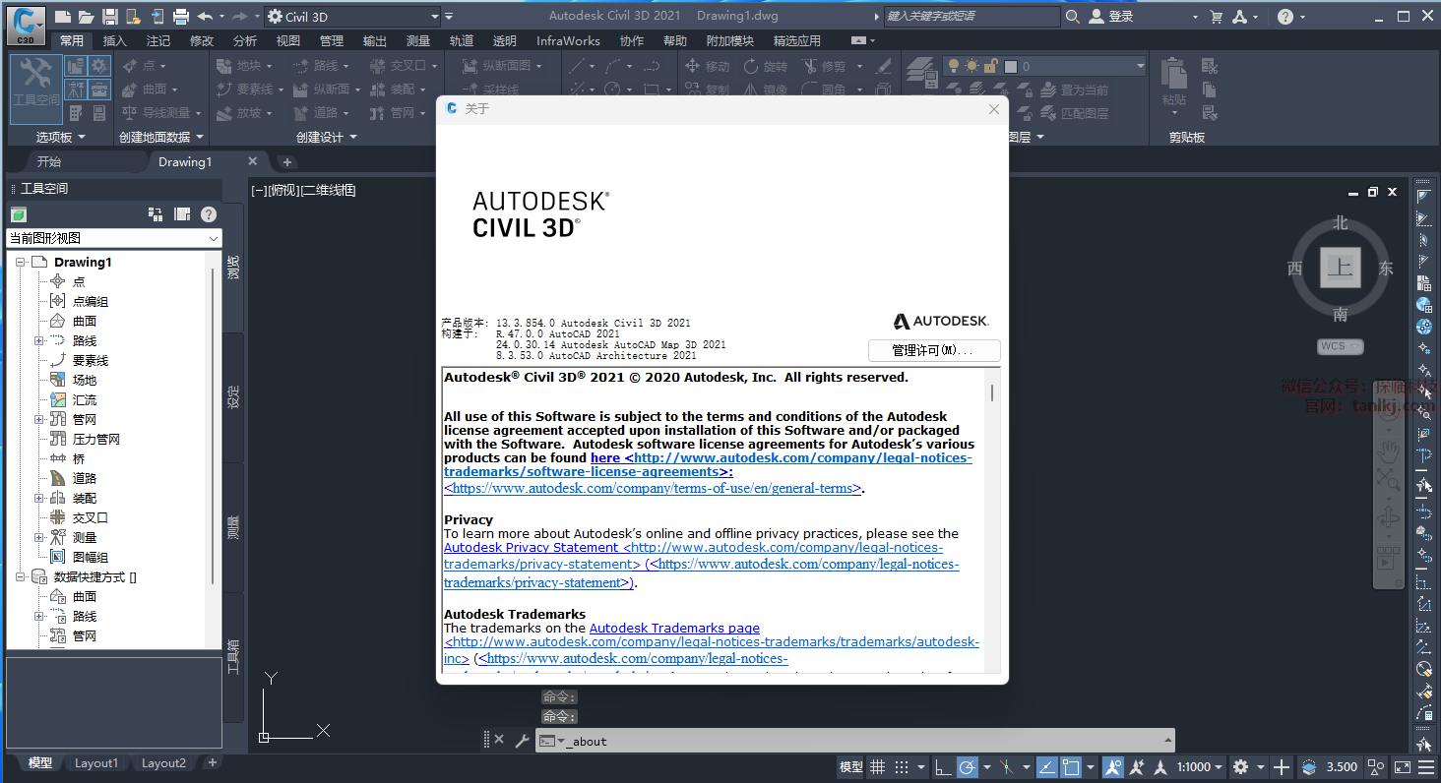Open the 插入 ribbon tab
The image size is (1441, 783).
tap(115, 40)
